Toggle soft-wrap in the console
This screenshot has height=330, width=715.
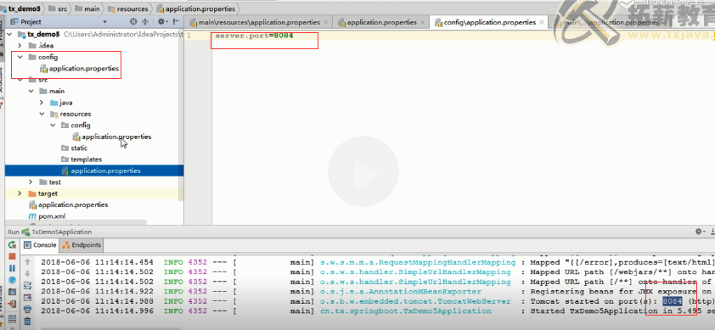[x=27, y=285]
